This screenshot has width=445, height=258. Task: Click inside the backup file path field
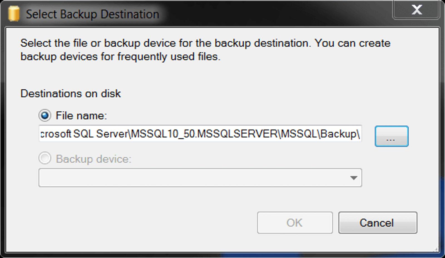coord(200,134)
